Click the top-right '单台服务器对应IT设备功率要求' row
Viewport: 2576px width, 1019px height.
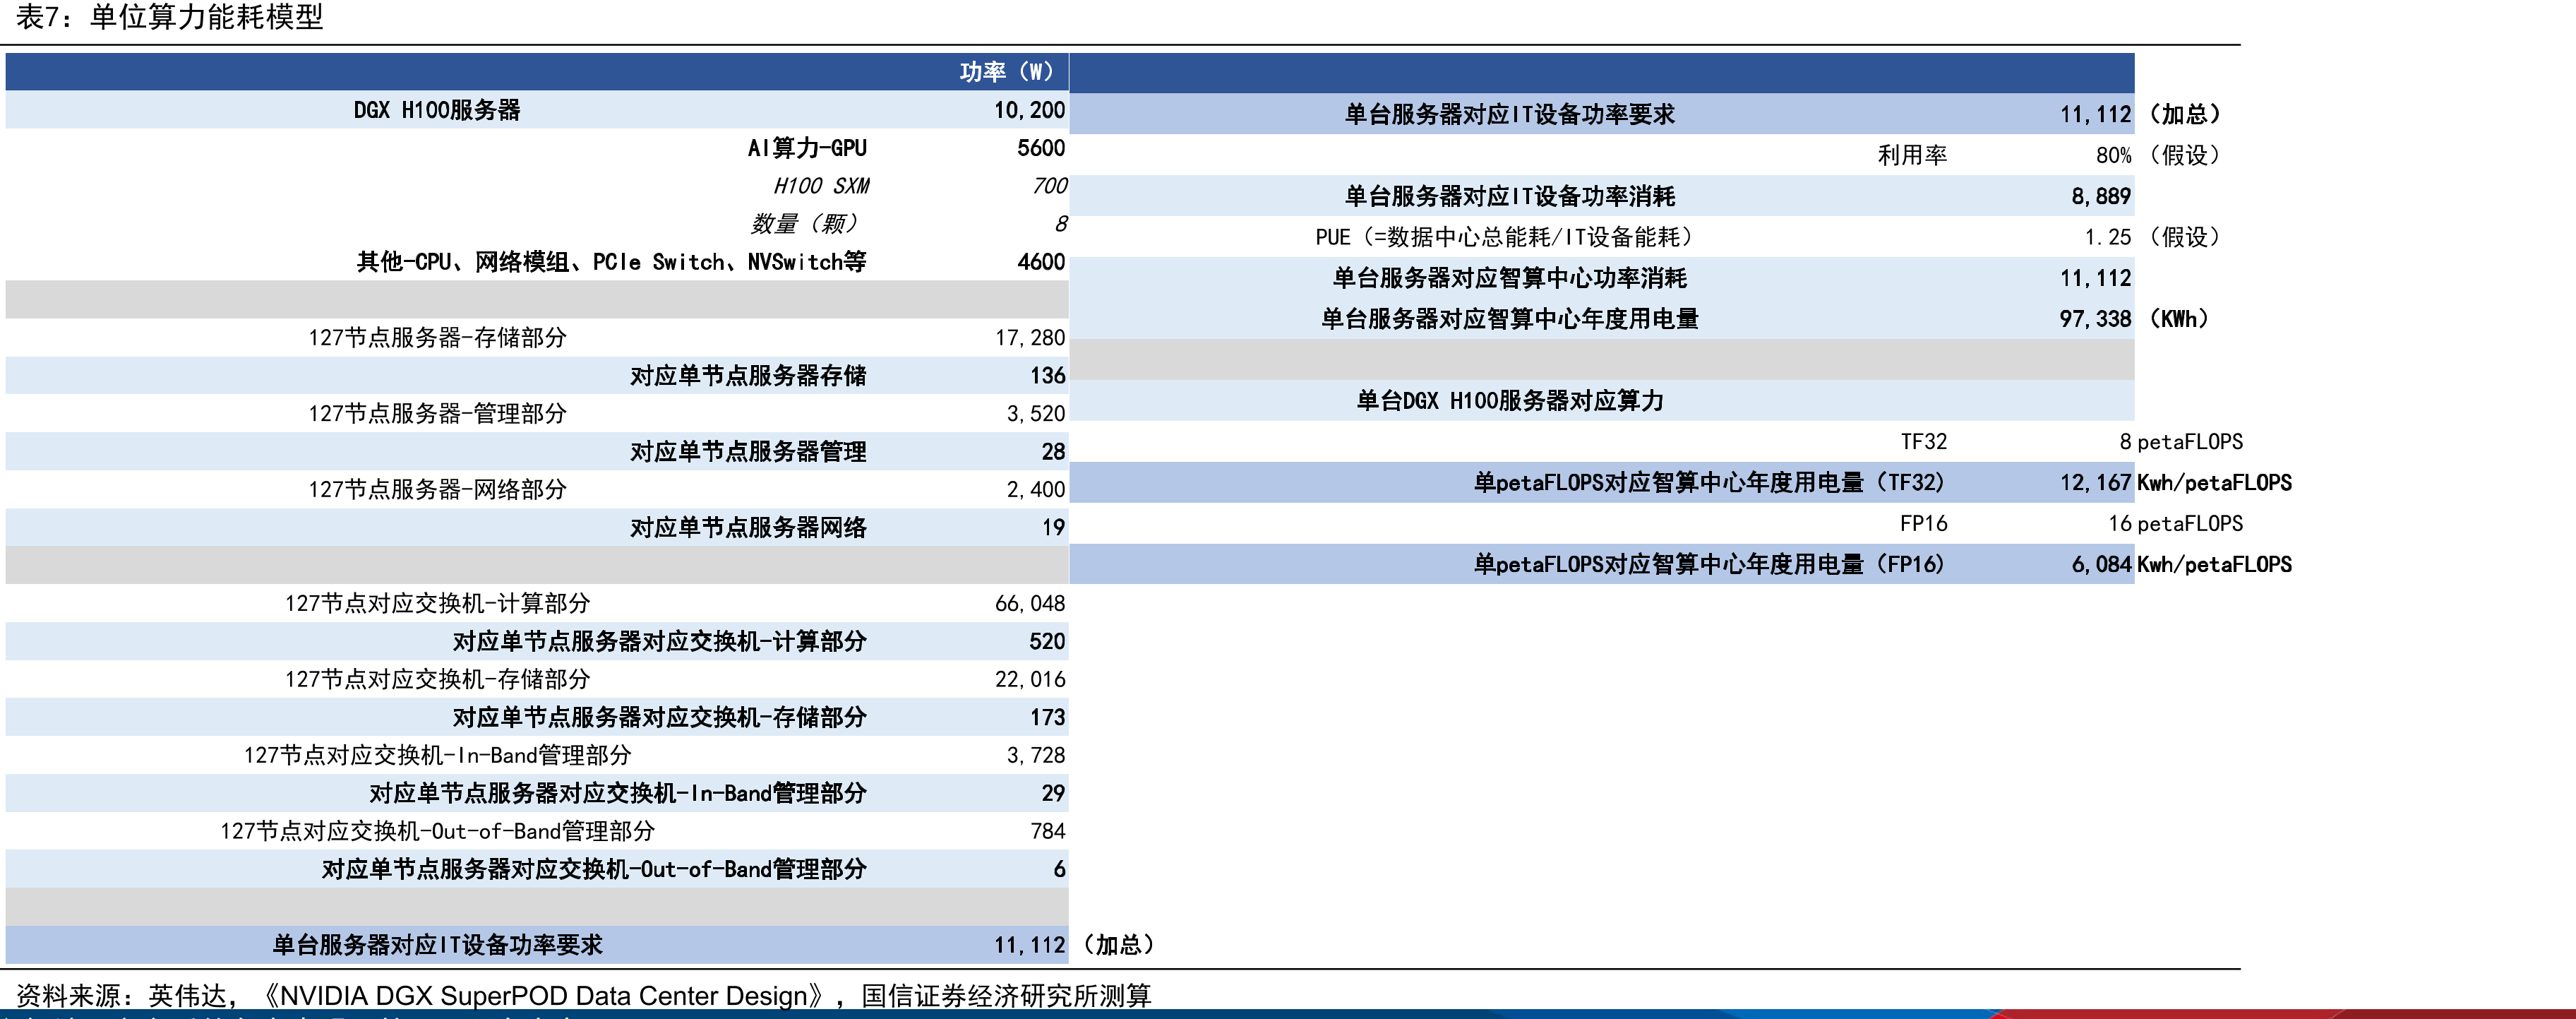[x=1602, y=114]
